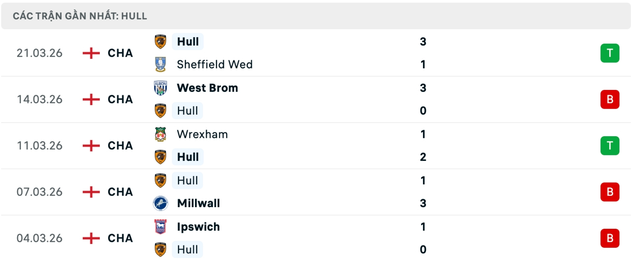Click green T badge for Wrexham match
The image size is (631, 260).
[x=610, y=146]
